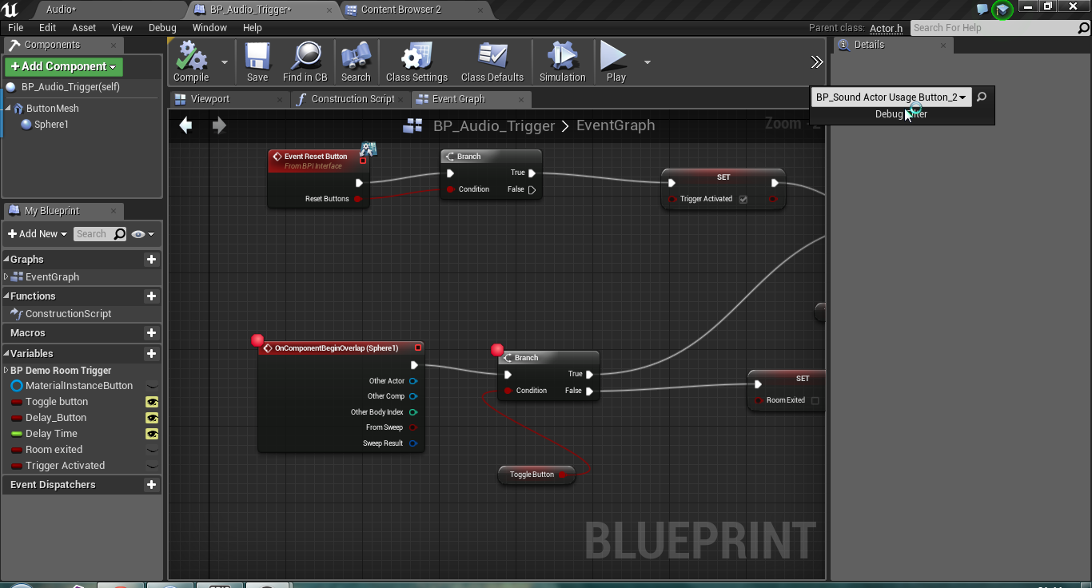Image resolution: width=1092 pixels, height=588 pixels.
Task: Toggle visibility eye for Delay_Button variable
Action: [x=152, y=418]
